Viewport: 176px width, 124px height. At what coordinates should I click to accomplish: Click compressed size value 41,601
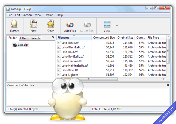[x=110, y=66]
